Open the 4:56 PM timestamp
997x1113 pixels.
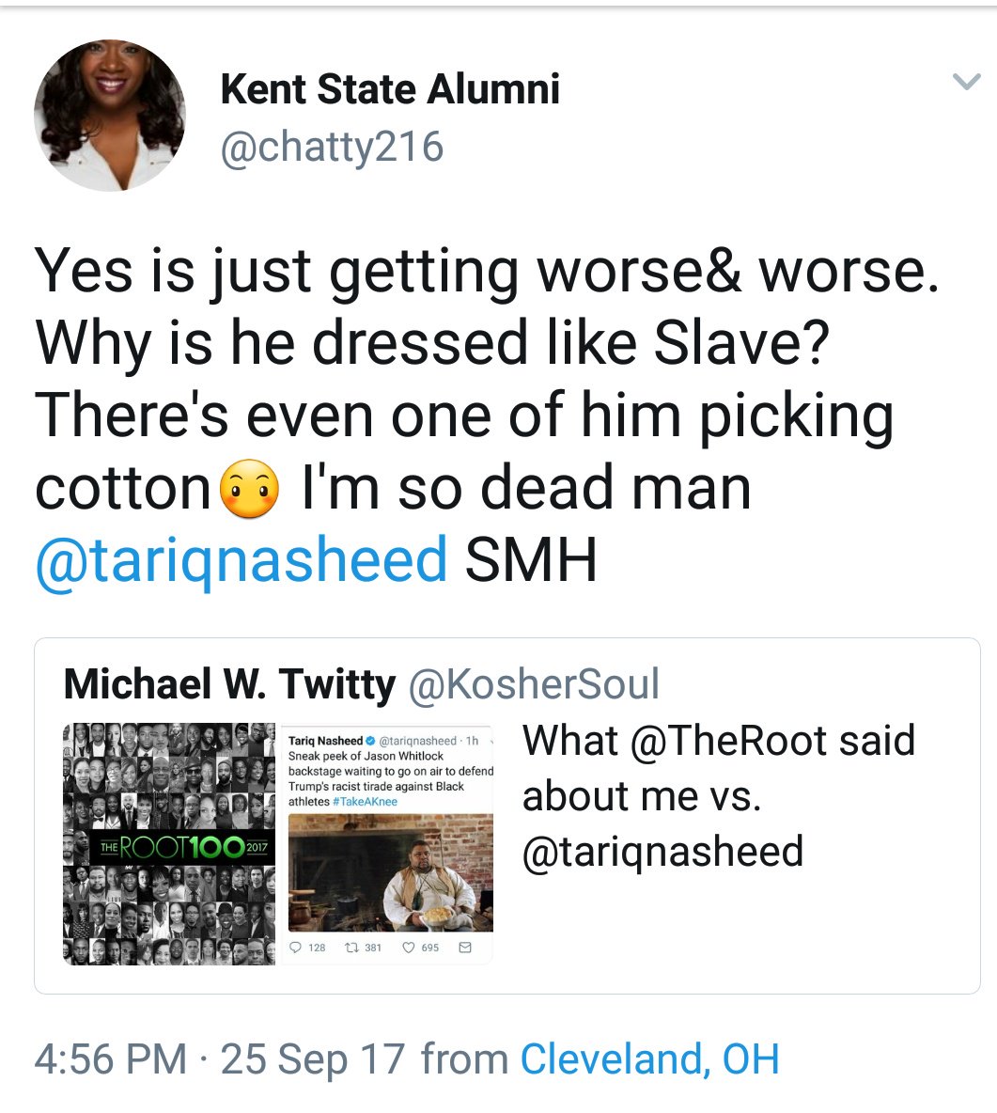click(111, 1059)
